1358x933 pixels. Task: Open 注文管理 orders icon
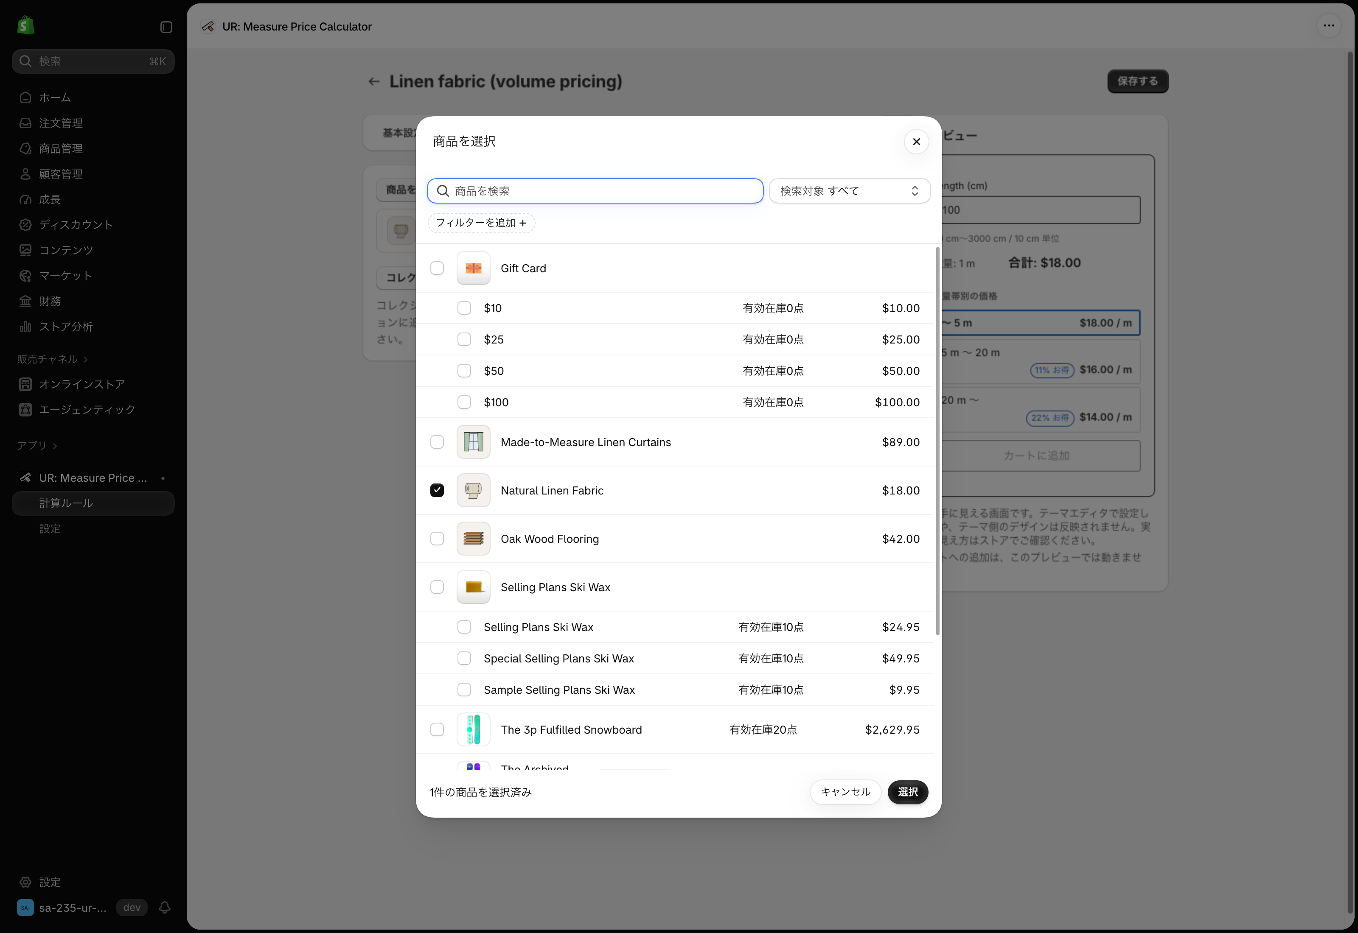[x=25, y=123]
